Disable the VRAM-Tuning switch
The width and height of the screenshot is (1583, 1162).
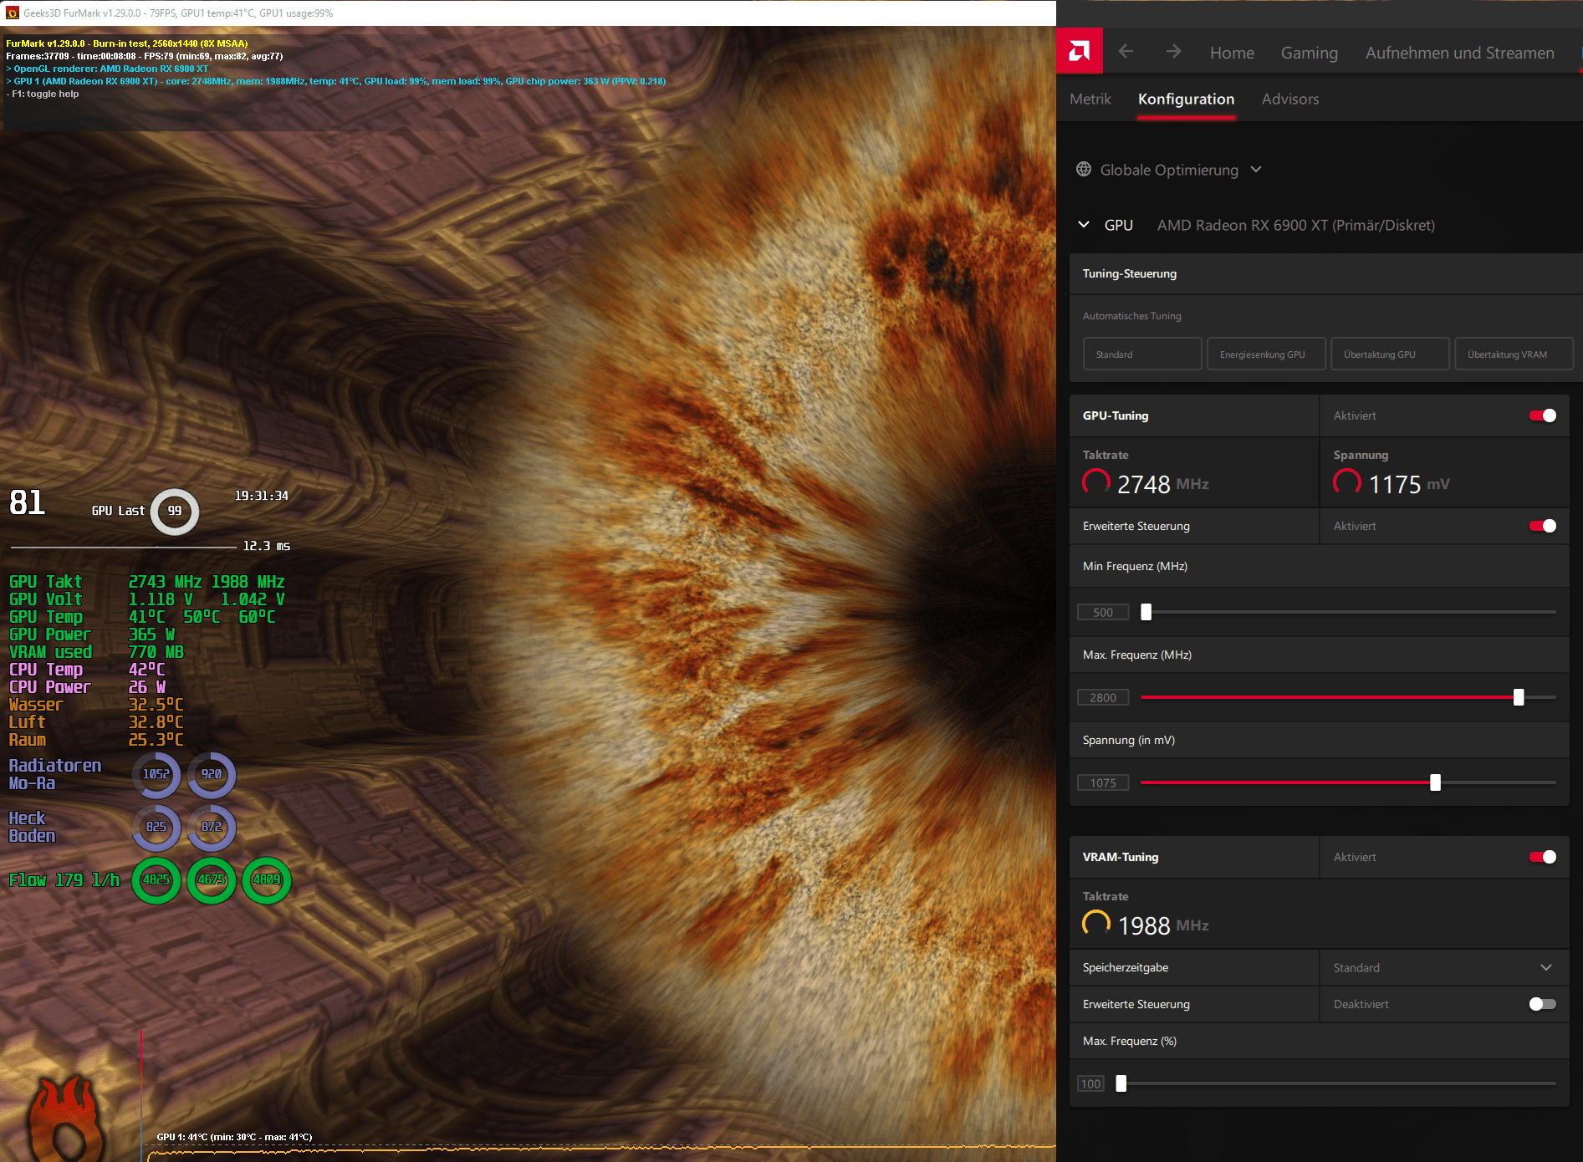coord(1543,857)
